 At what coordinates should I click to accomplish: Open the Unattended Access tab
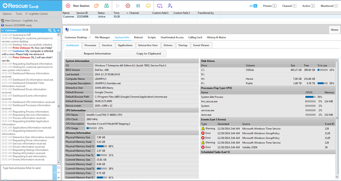click(172, 37)
